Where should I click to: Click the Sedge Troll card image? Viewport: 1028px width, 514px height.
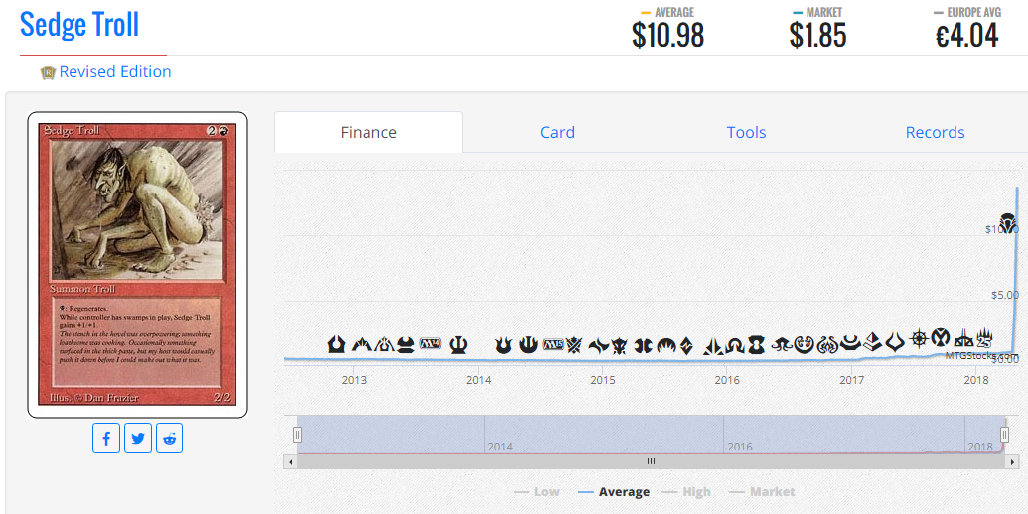click(x=138, y=265)
